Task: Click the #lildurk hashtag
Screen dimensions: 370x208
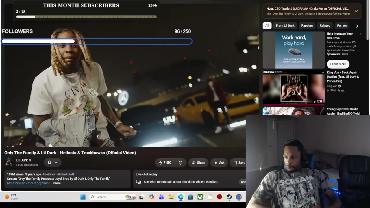Action: (x=62, y=174)
